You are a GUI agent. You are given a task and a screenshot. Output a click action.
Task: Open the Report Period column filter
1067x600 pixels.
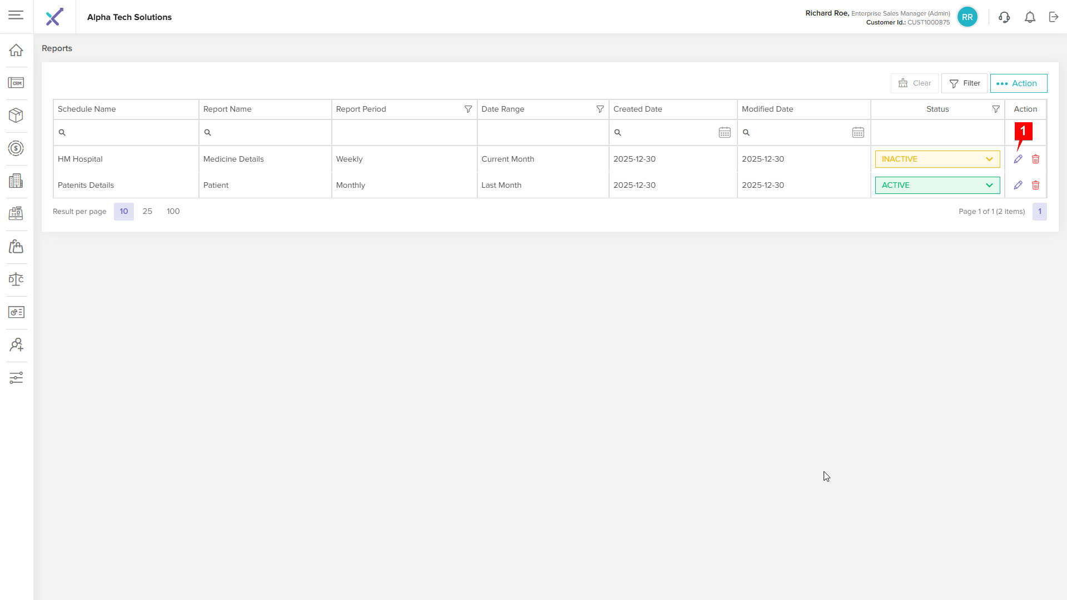click(468, 109)
